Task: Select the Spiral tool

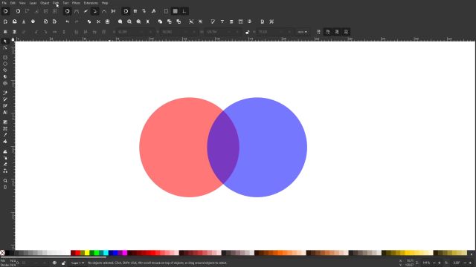Action: [x=5, y=83]
